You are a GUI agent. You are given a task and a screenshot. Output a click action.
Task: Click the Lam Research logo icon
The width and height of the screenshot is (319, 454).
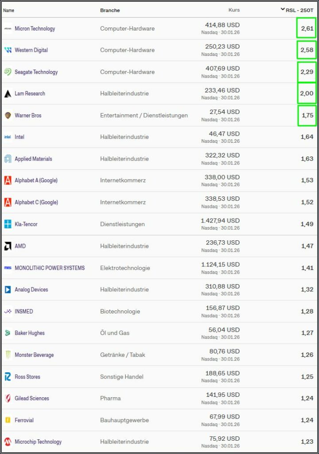pyautogui.click(x=8, y=94)
